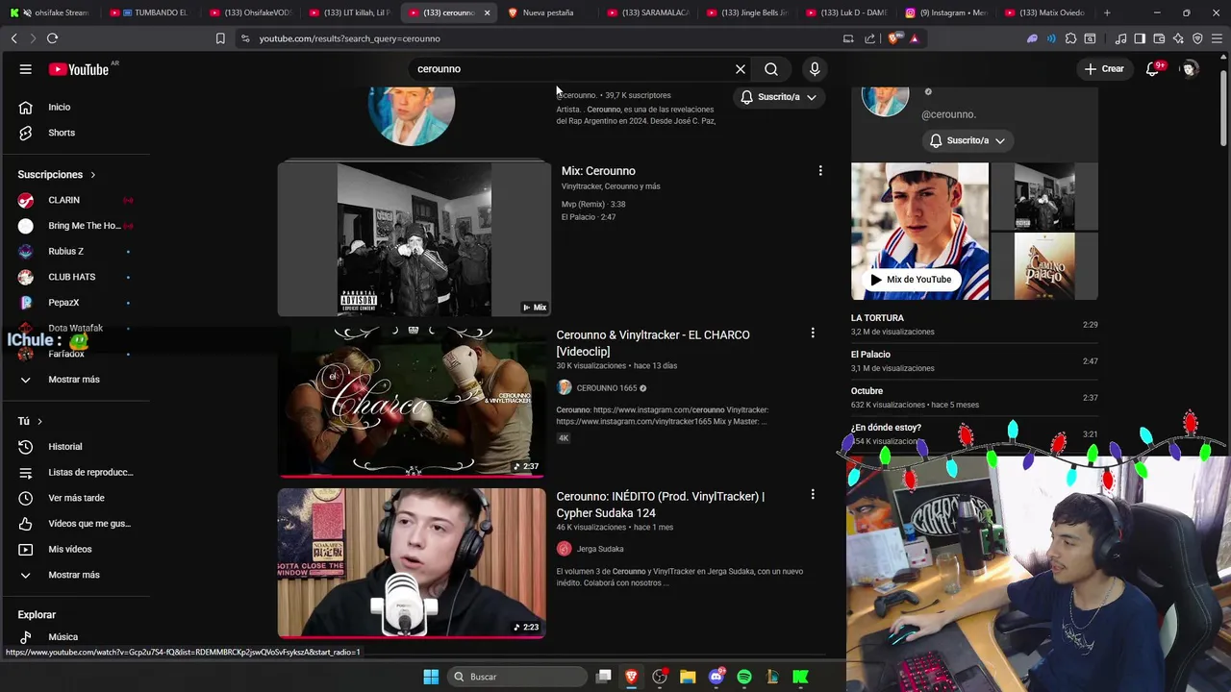This screenshot has height=692, width=1231.
Task: Start voice search with the microphone
Action: [x=815, y=69]
